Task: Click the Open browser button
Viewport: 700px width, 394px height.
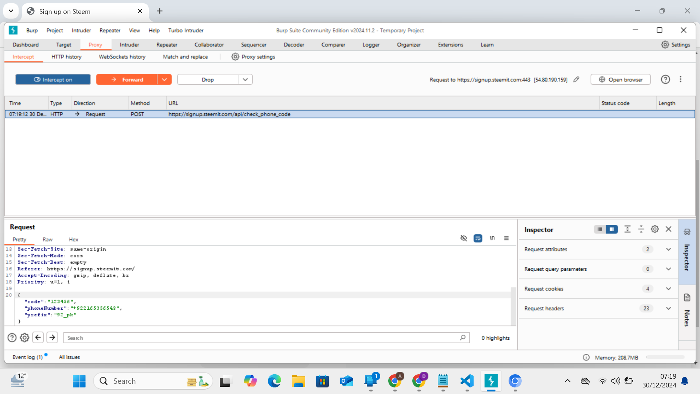Action: [620, 79]
